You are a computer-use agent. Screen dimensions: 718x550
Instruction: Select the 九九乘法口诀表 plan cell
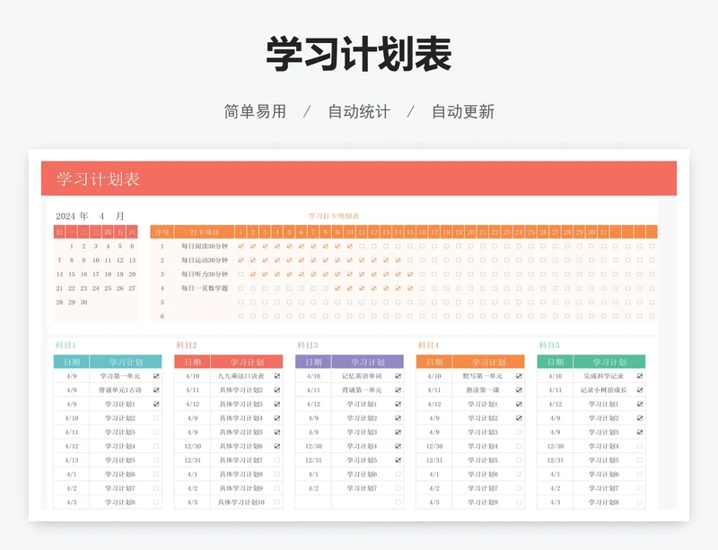click(x=241, y=376)
